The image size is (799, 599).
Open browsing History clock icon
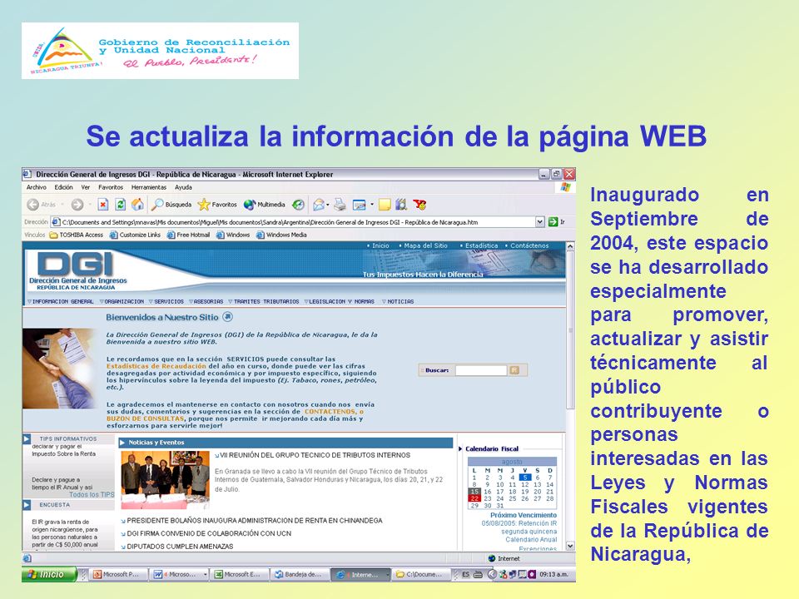[x=298, y=205]
